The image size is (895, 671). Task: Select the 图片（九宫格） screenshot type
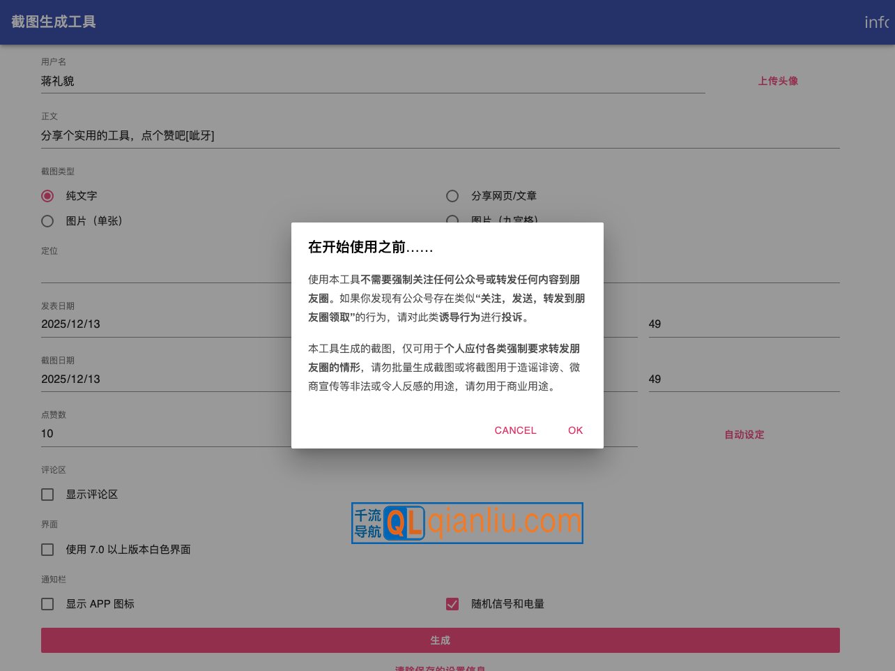pyautogui.click(x=452, y=221)
